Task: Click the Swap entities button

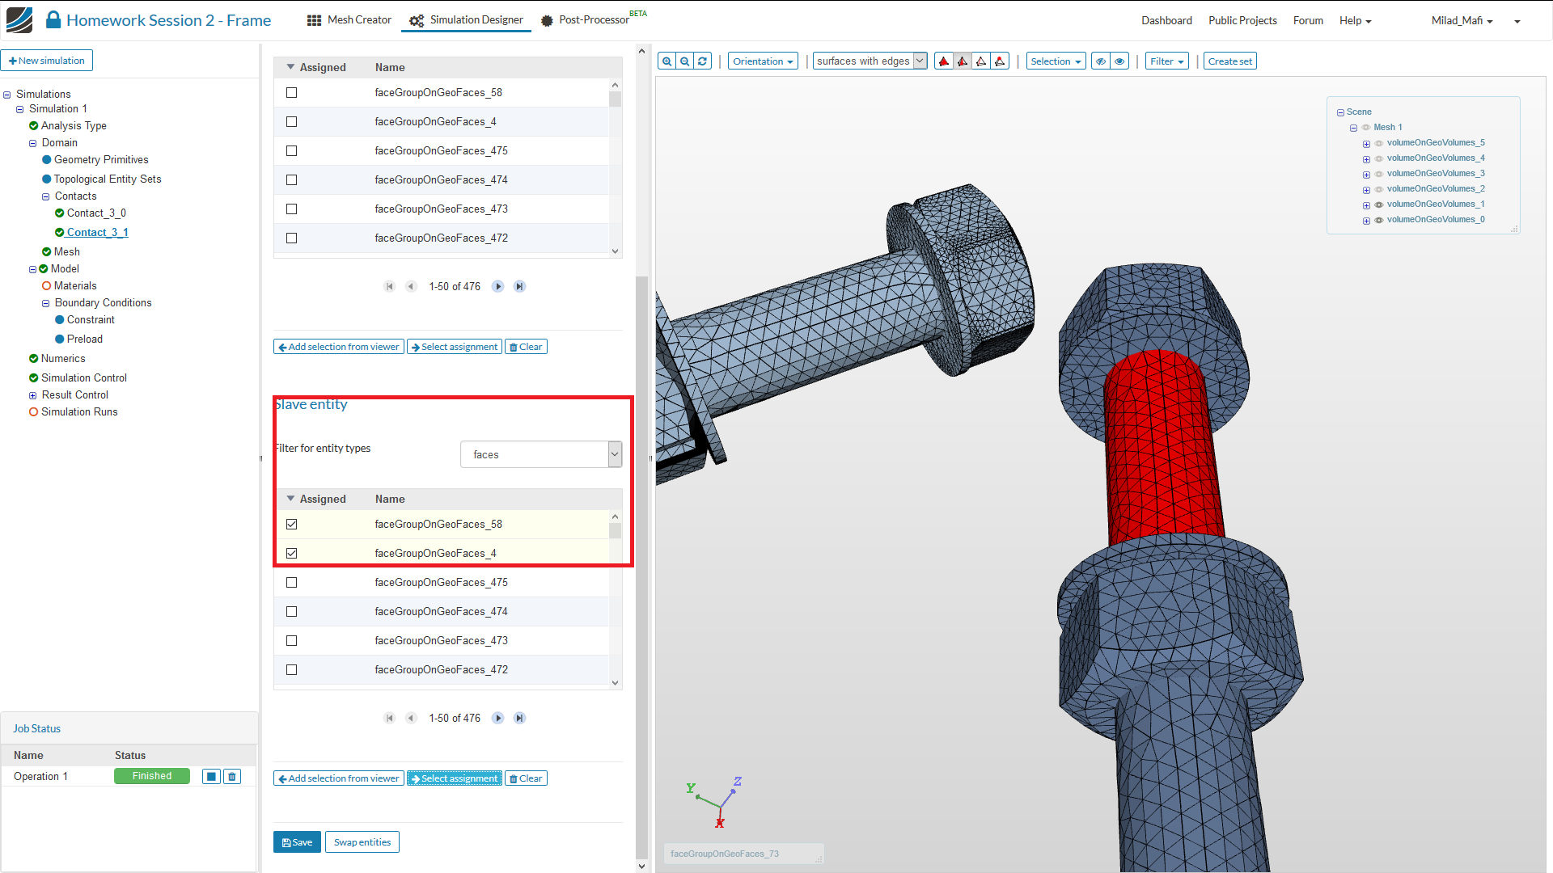Action: click(x=362, y=842)
